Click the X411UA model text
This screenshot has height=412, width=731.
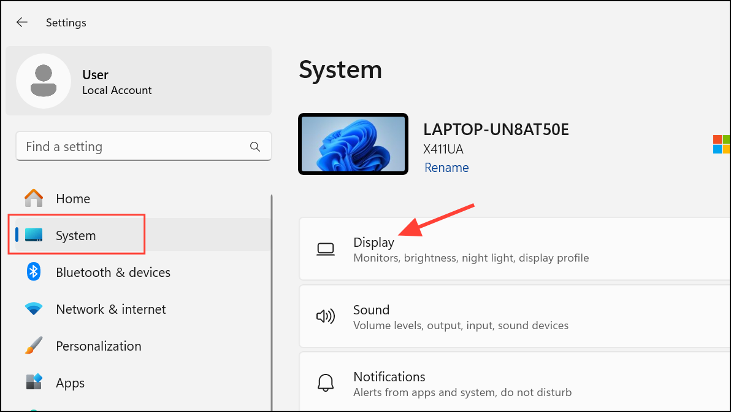[x=443, y=149]
